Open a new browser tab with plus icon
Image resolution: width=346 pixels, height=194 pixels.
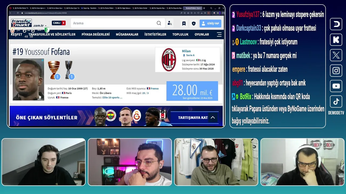(204, 8)
